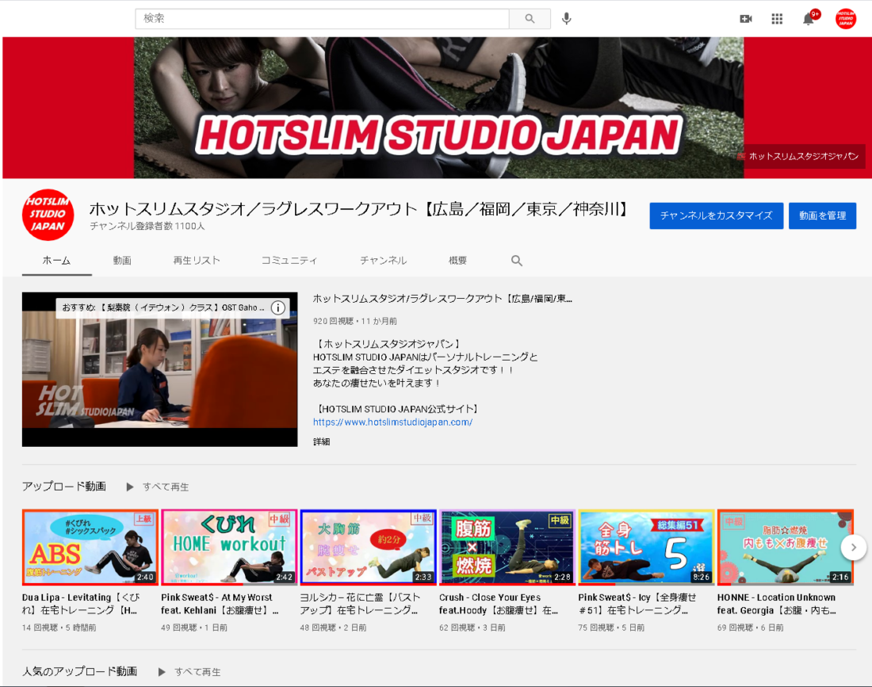Play all uploaded videos
The width and height of the screenshot is (872, 687).
pos(158,487)
